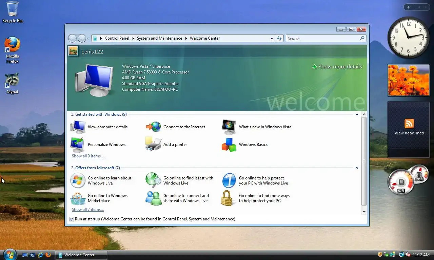This screenshot has height=260, width=434.
Task: Open Go online to find it fast with Windows Live
Action: pyautogui.click(x=180, y=180)
